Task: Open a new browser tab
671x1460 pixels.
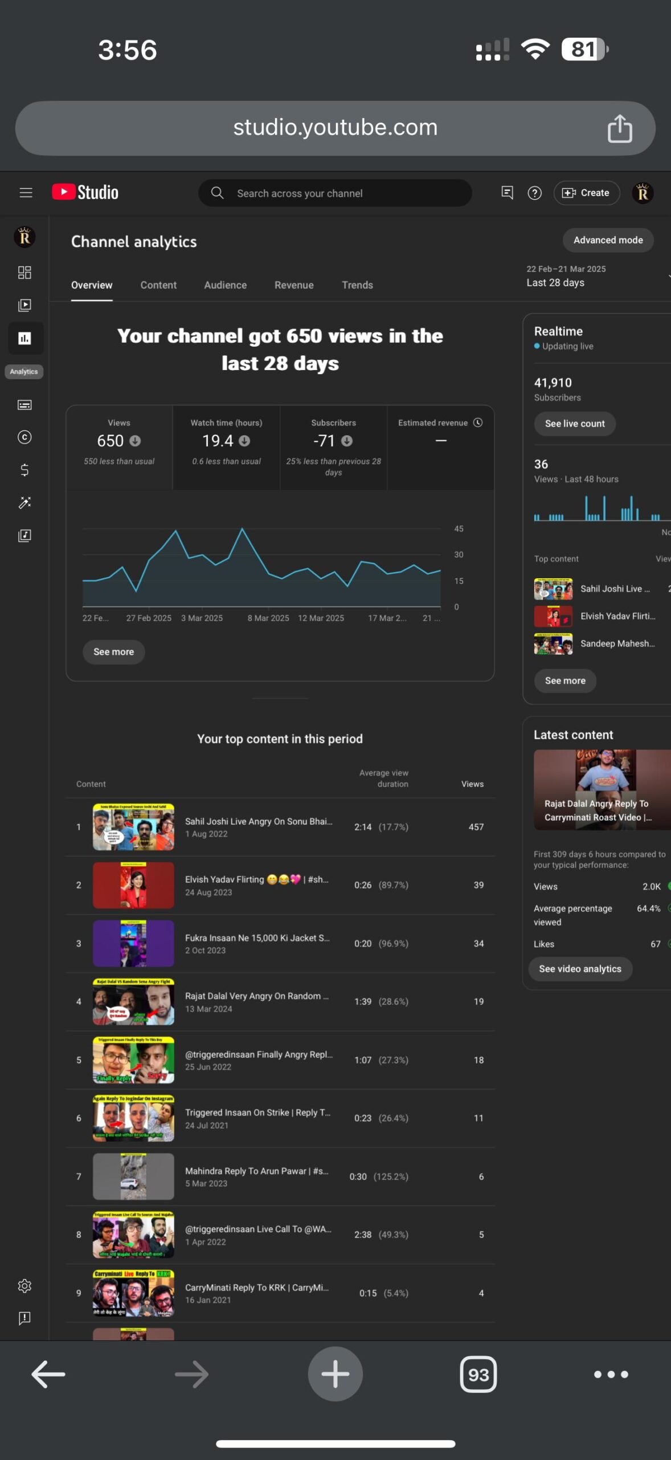Action: coord(335,1374)
